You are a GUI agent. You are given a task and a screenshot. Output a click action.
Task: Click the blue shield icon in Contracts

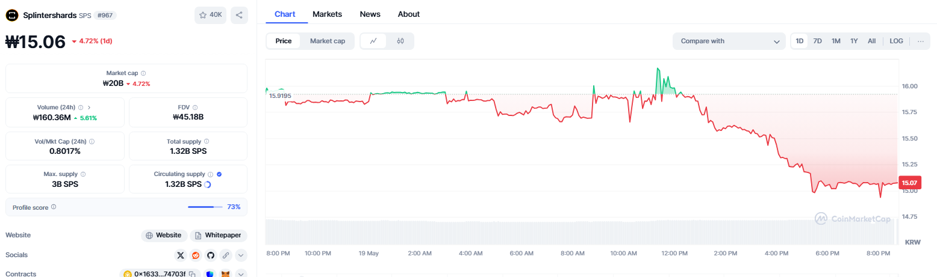pyautogui.click(x=210, y=274)
